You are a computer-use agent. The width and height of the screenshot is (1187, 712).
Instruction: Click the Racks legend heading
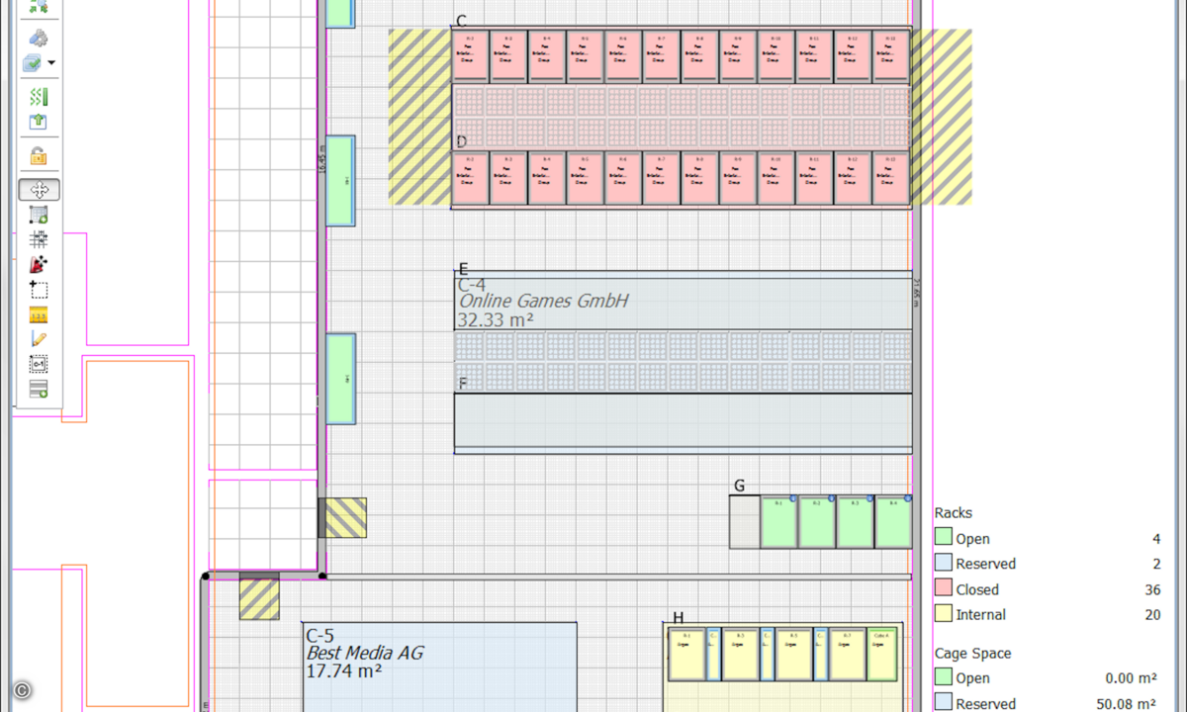coord(954,513)
